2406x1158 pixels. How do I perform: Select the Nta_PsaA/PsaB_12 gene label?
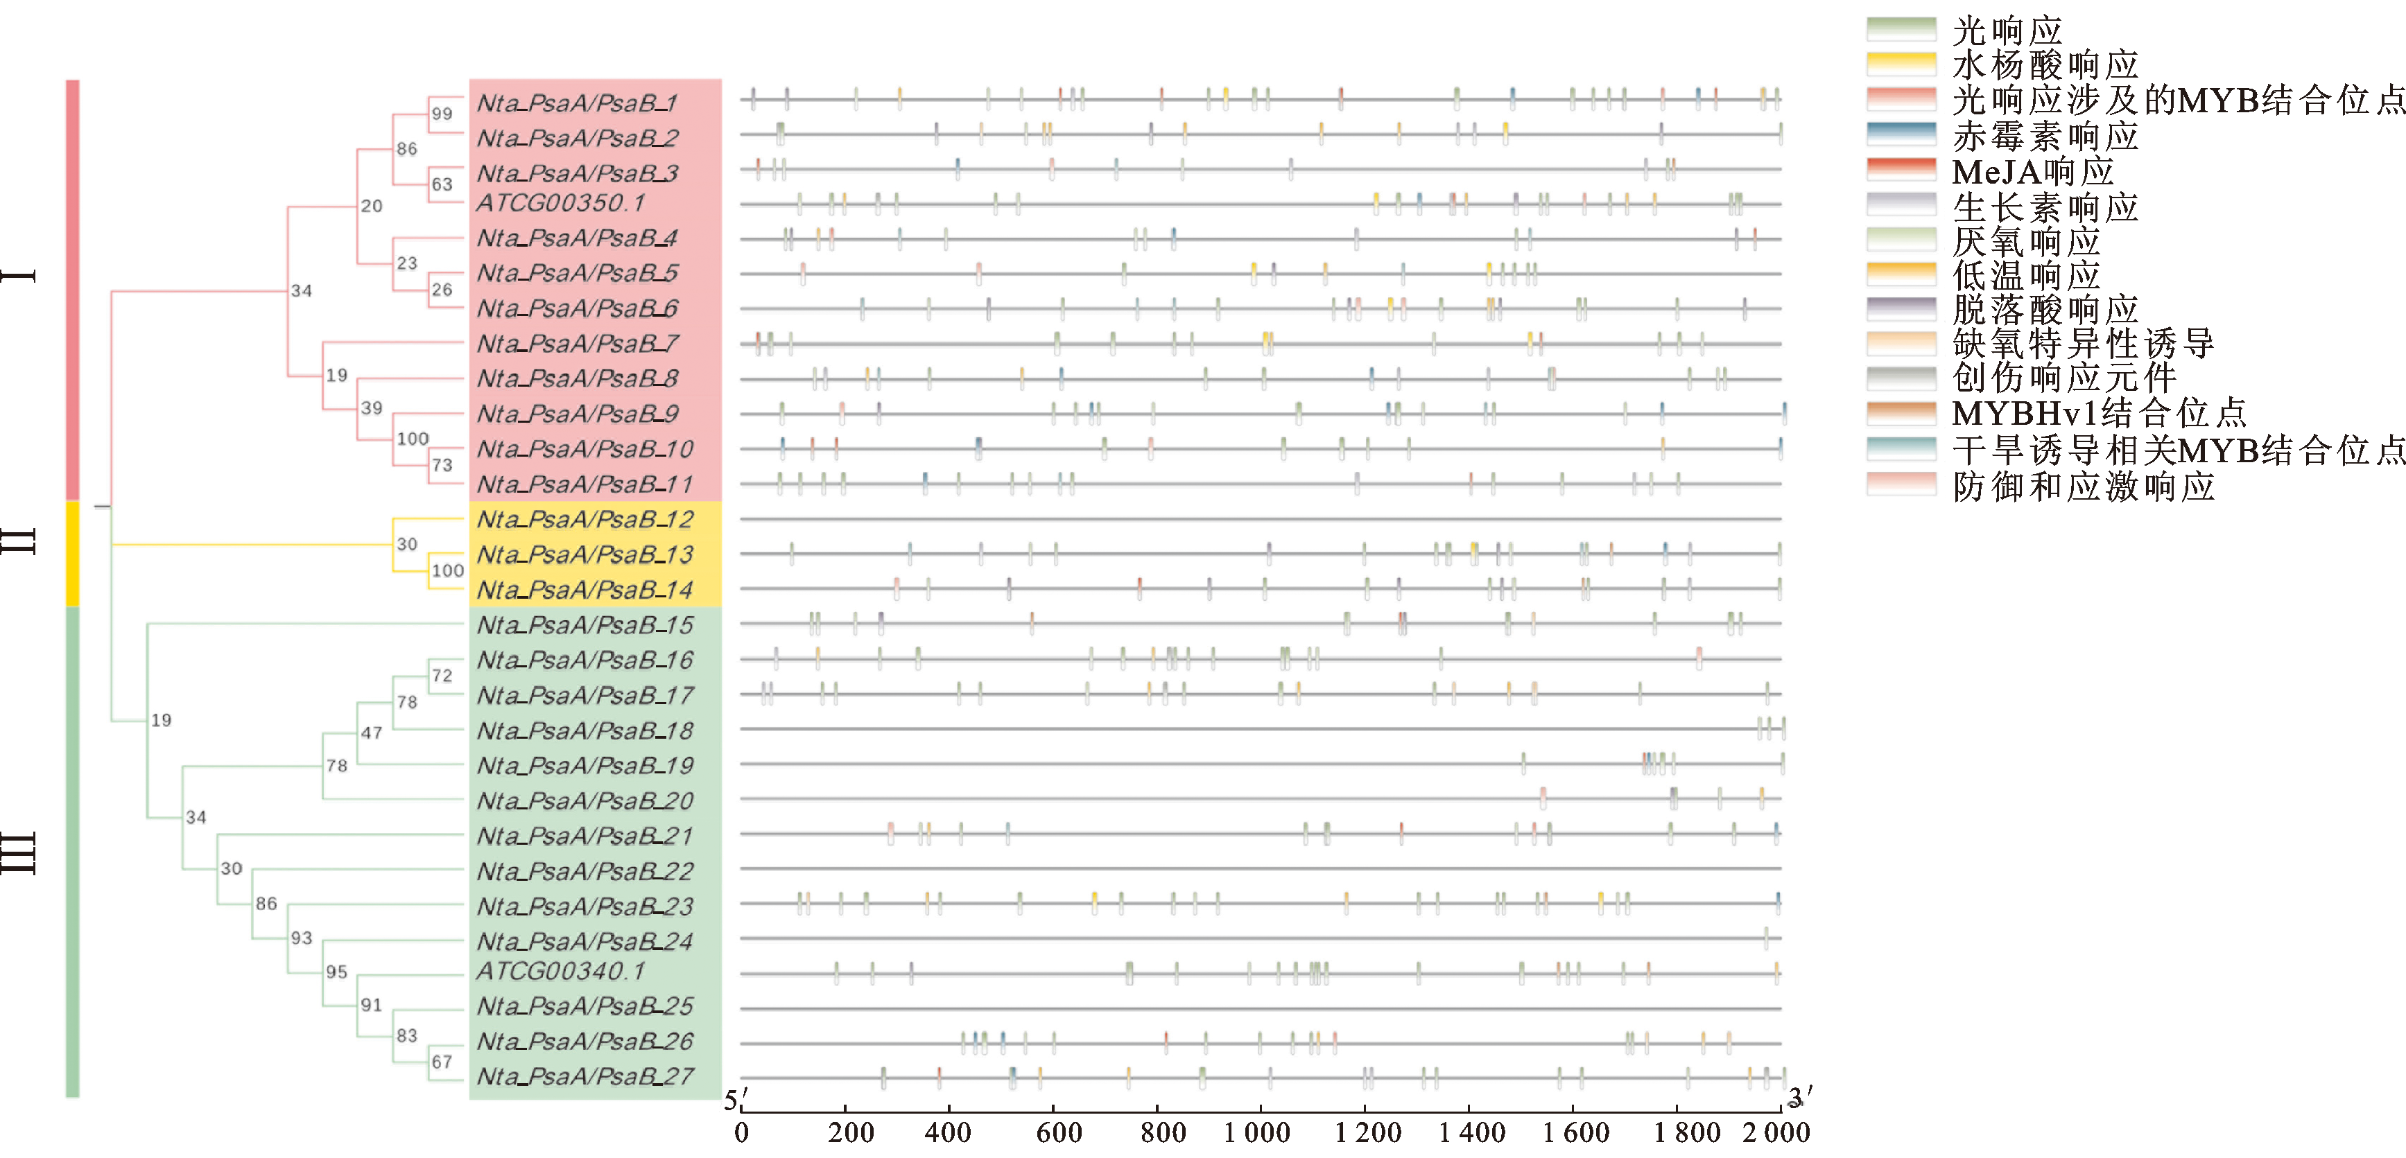click(585, 519)
